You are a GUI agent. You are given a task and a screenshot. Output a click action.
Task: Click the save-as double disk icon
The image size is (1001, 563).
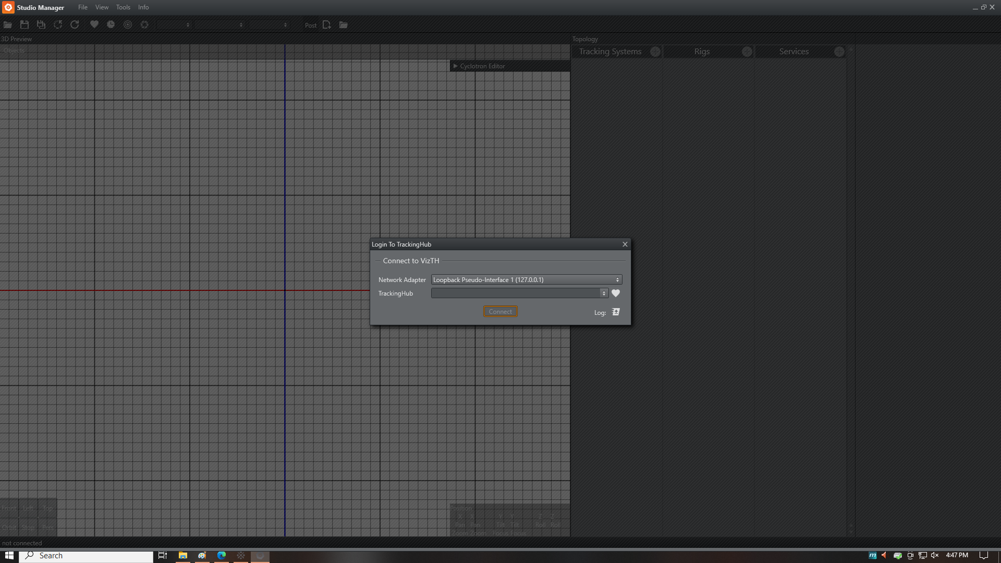pos(41,25)
